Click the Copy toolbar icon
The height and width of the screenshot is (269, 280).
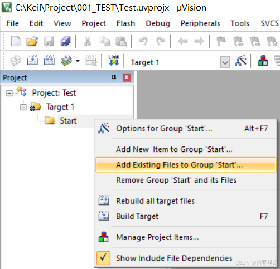click(x=105, y=41)
